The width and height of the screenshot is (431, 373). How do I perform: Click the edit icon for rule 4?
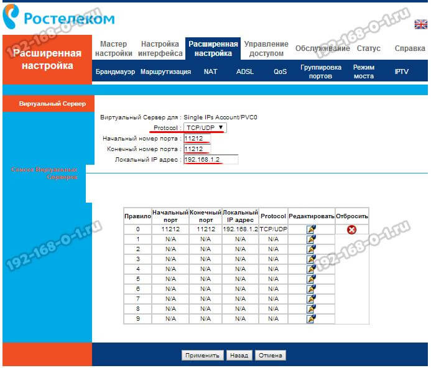pyautogui.click(x=311, y=269)
